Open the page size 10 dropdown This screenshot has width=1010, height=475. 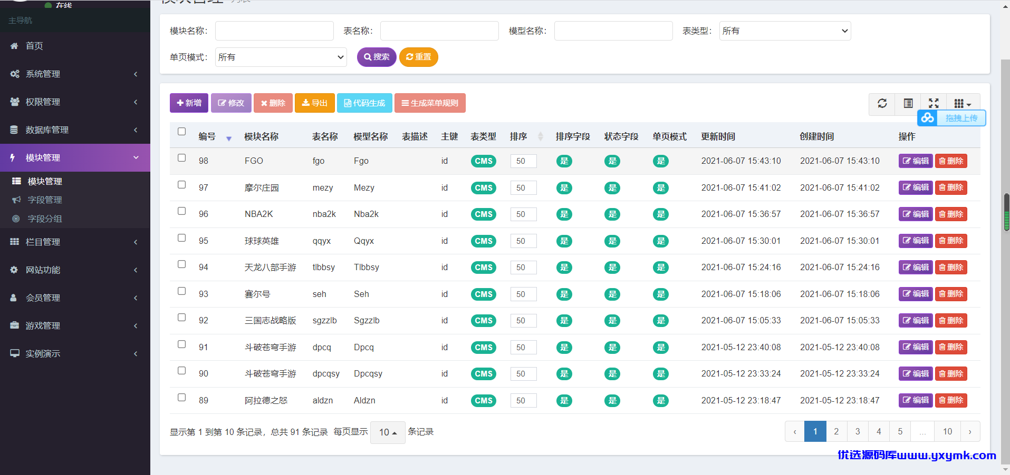coord(388,432)
